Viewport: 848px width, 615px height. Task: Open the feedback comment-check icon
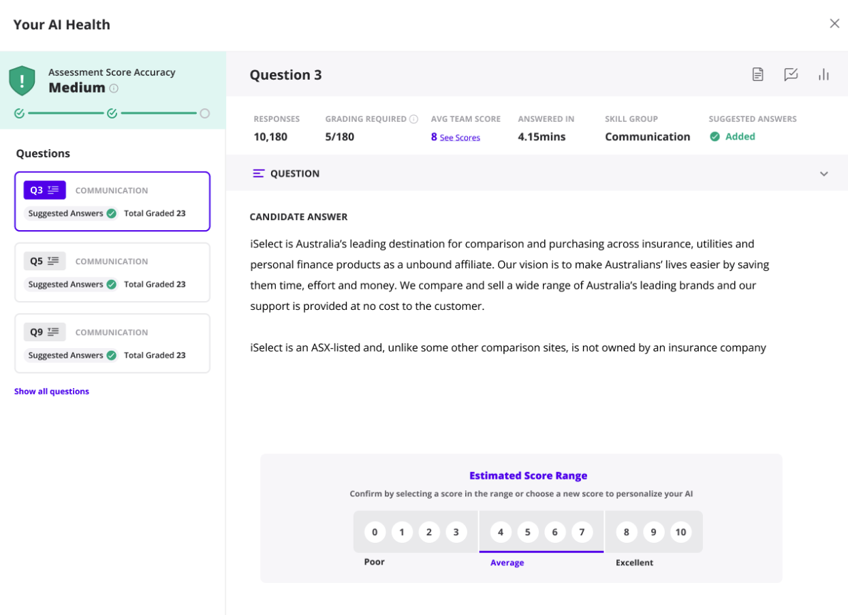click(x=791, y=75)
